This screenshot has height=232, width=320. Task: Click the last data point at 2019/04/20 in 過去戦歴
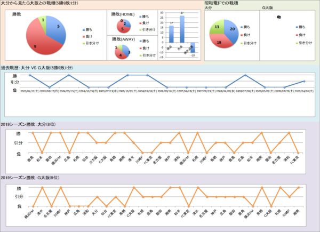pos(303,82)
